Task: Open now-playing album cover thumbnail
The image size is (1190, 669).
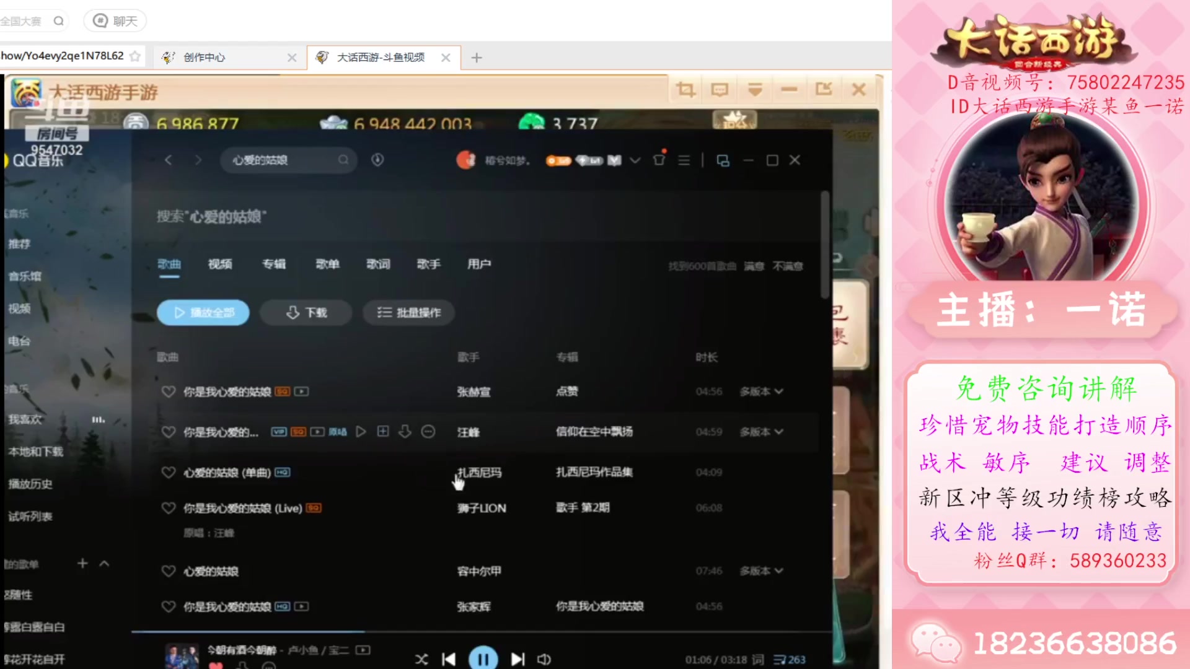Action: (182, 657)
